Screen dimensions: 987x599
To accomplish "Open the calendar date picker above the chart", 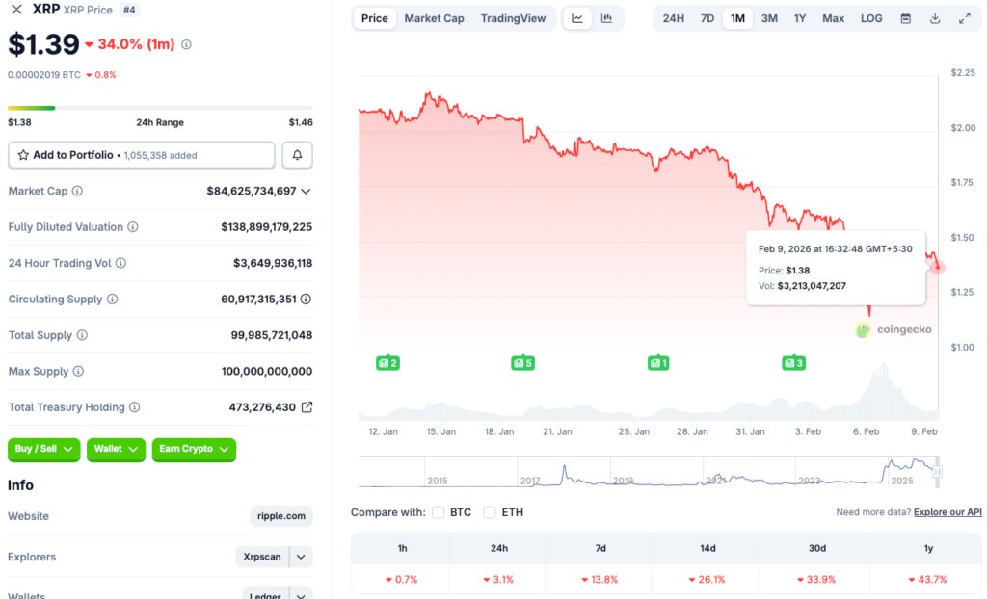I will [x=904, y=17].
